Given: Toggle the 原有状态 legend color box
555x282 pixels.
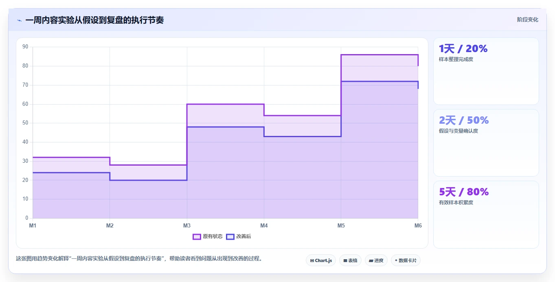Looking at the screenshot, I should tap(197, 236).
